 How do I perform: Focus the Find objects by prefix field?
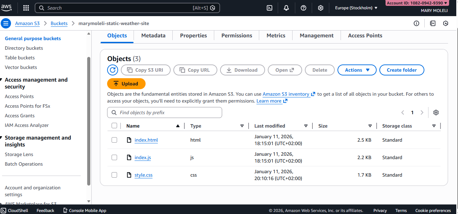(165, 112)
